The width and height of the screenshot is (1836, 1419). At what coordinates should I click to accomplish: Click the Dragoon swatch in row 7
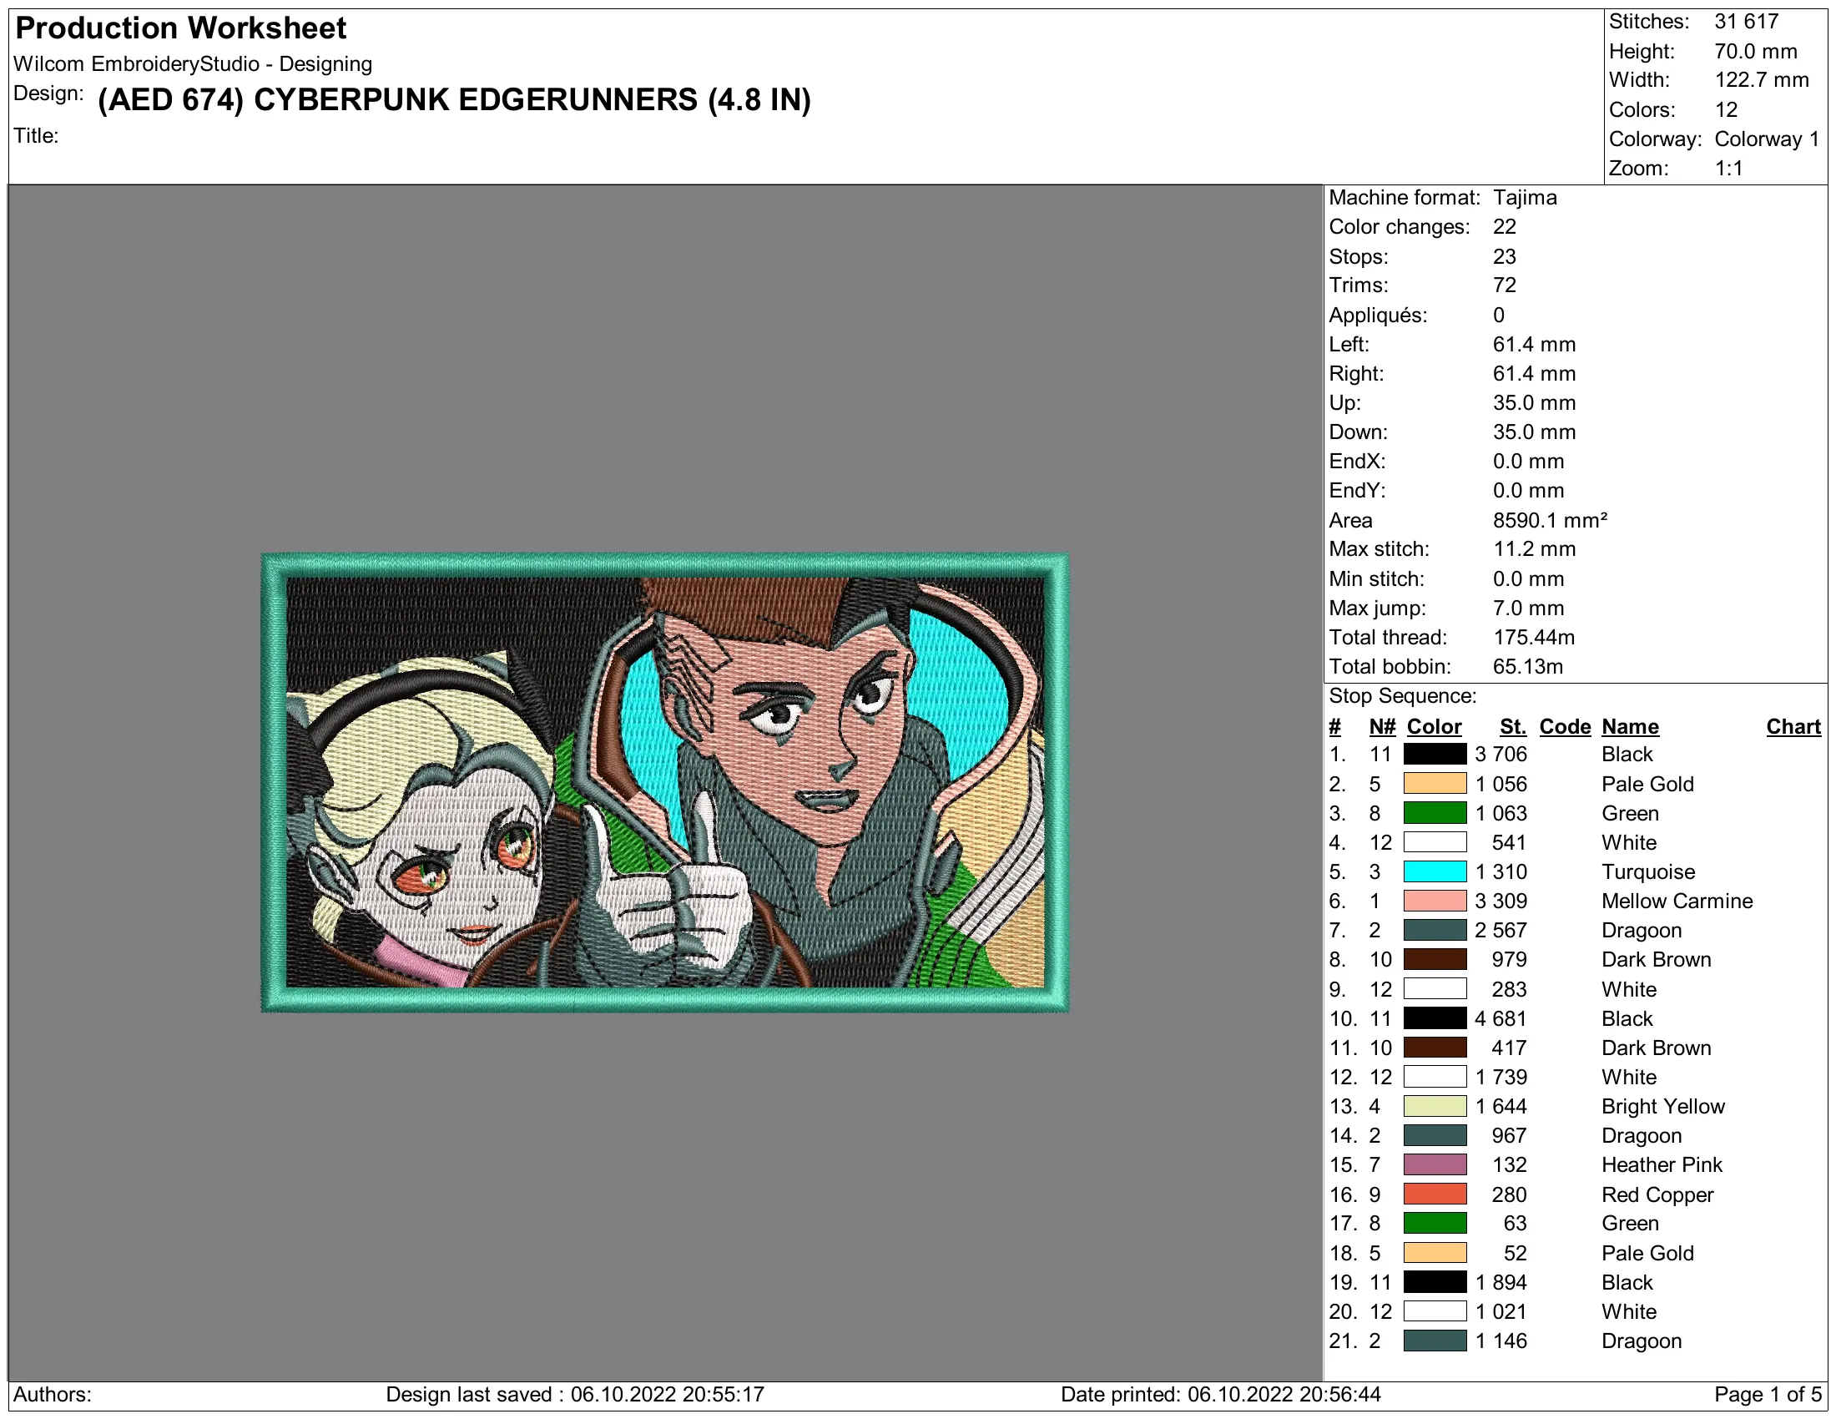tap(1435, 931)
